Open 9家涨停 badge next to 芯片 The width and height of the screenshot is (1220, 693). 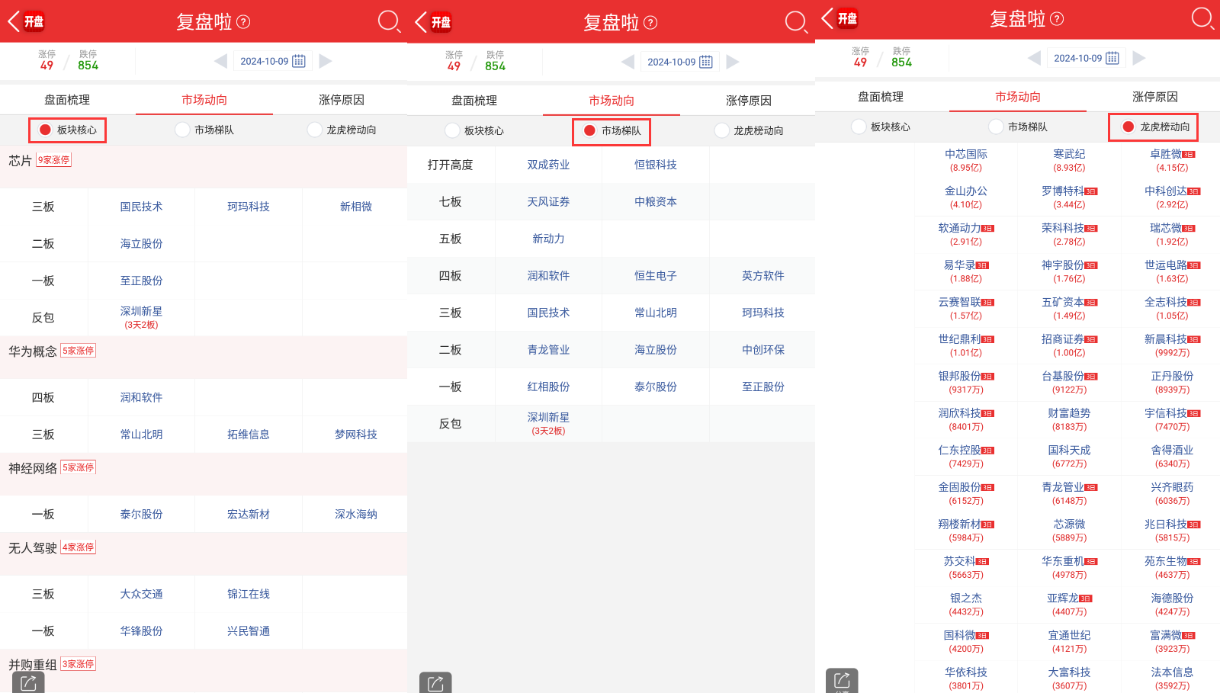pyautogui.click(x=54, y=160)
